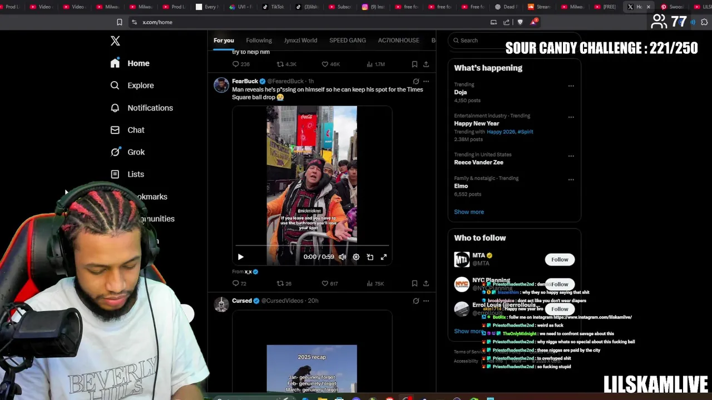Click the video progress bar

(x=312, y=245)
